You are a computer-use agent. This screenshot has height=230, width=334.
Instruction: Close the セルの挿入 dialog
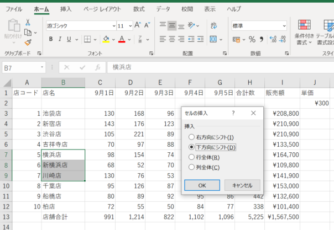(x=253, y=113)
